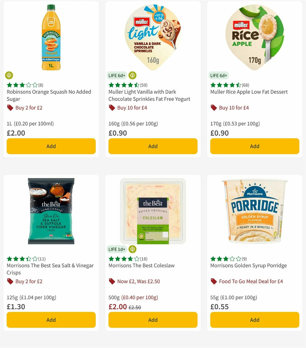The width and height of the screenshot is (306, 348).
Task: Click the offer tag icon on the Porridge meal deal
Action: (x=214, y=282)
